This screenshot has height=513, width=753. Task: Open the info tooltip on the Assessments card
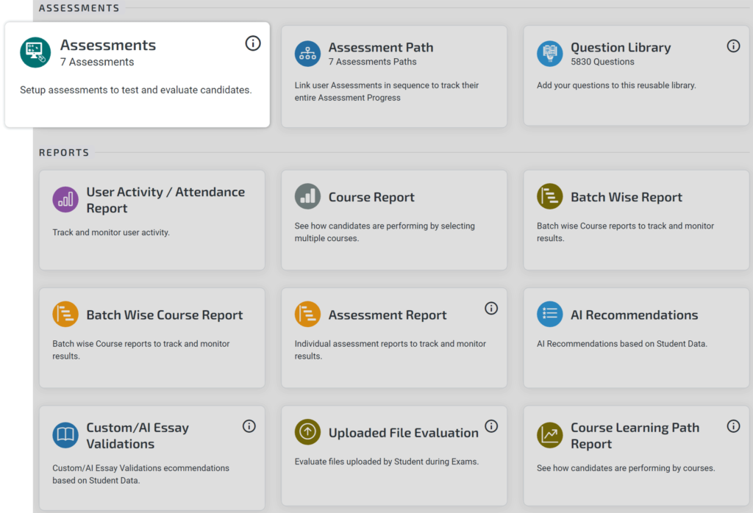253,43
